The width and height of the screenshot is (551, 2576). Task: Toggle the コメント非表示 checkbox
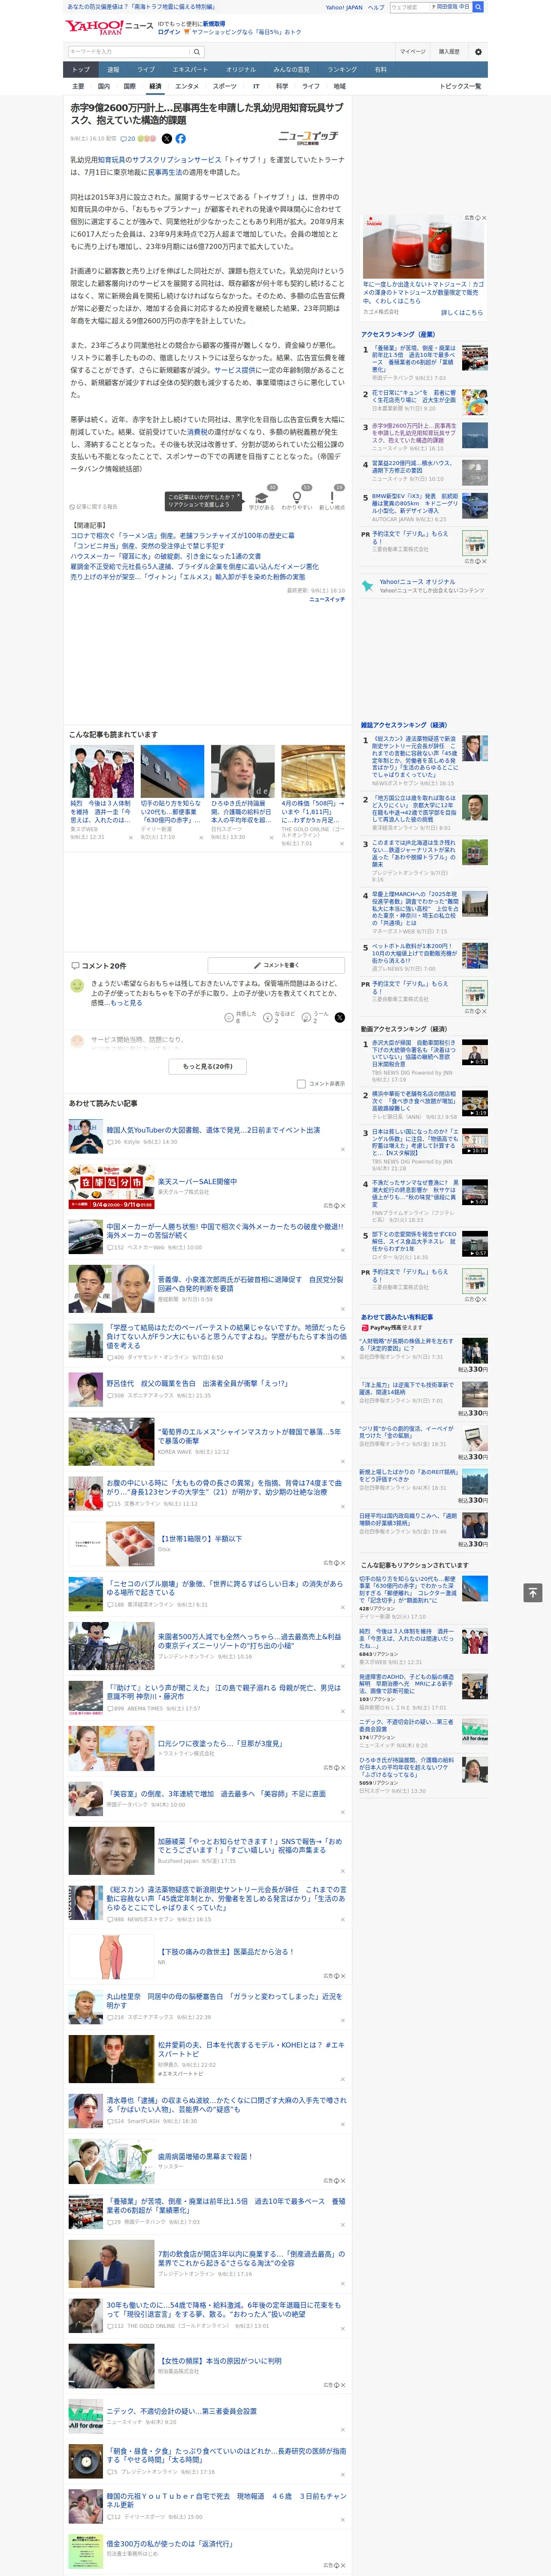pyautogui.click(x=301, y=1084)
